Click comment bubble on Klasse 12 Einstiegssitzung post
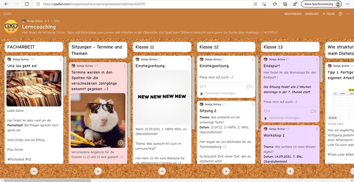Screen dimensions: 354x182 (x=248, y=86)
